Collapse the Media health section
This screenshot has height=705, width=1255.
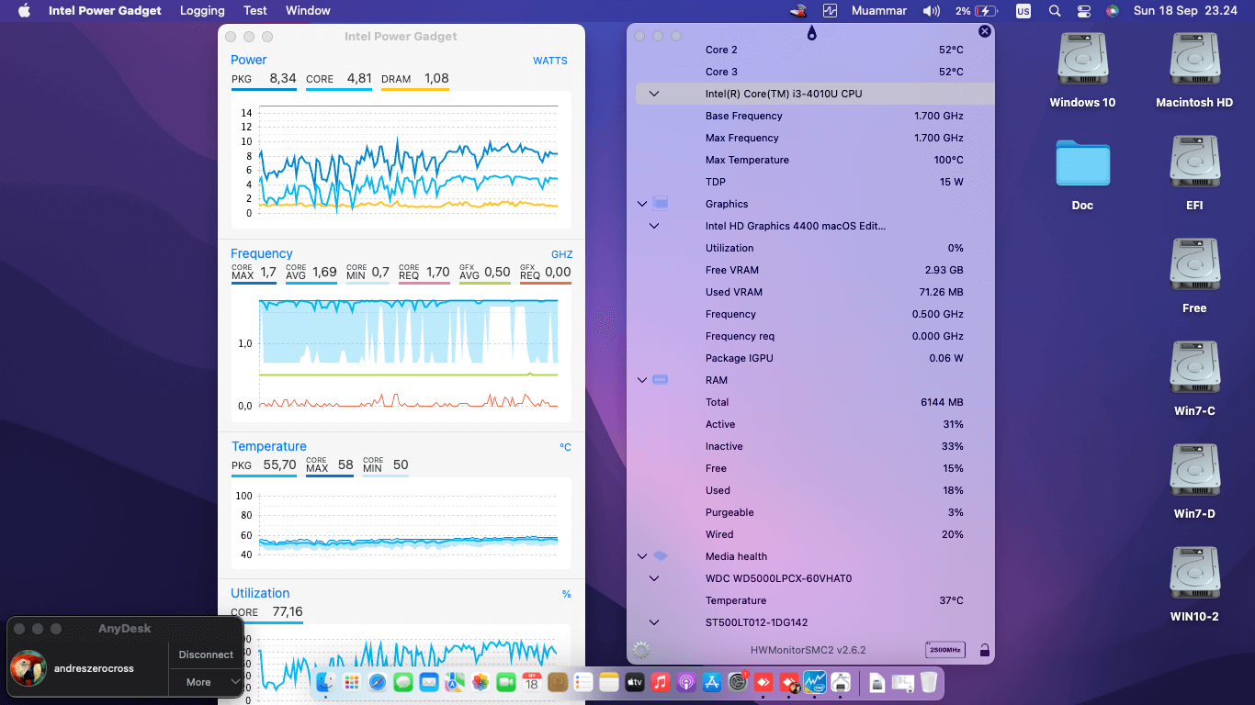click(x=641, y=556)
